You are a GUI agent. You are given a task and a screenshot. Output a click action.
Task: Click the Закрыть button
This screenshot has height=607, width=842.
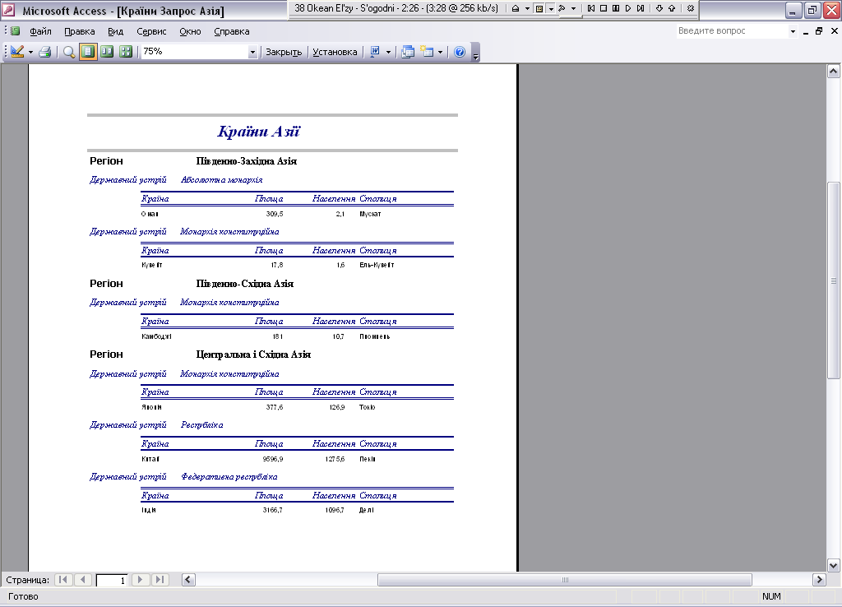click(284, 52)
